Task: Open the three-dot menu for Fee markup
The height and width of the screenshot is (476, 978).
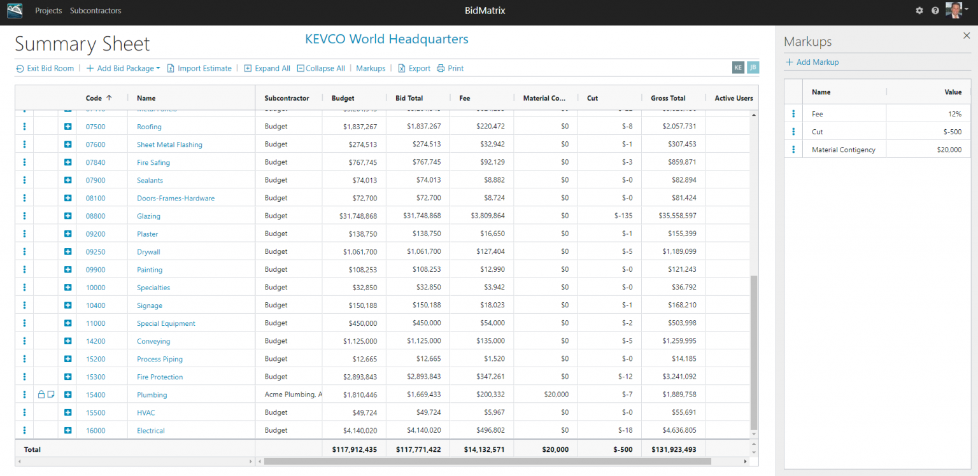Action: (x=793, y=114)
